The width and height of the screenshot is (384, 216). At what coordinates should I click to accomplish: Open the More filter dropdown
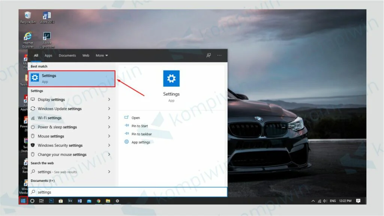pyautogui.click(x=102, y=55)
